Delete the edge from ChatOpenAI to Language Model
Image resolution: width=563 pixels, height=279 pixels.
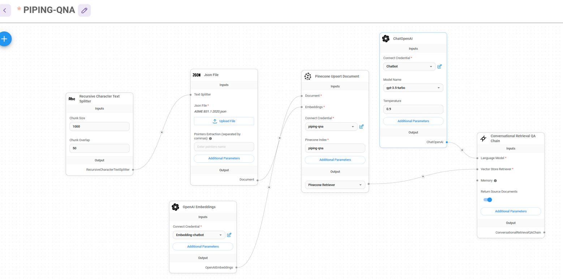[462, 150]
